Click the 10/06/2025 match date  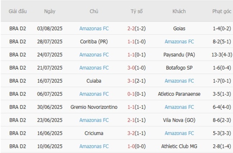point(50,146)
